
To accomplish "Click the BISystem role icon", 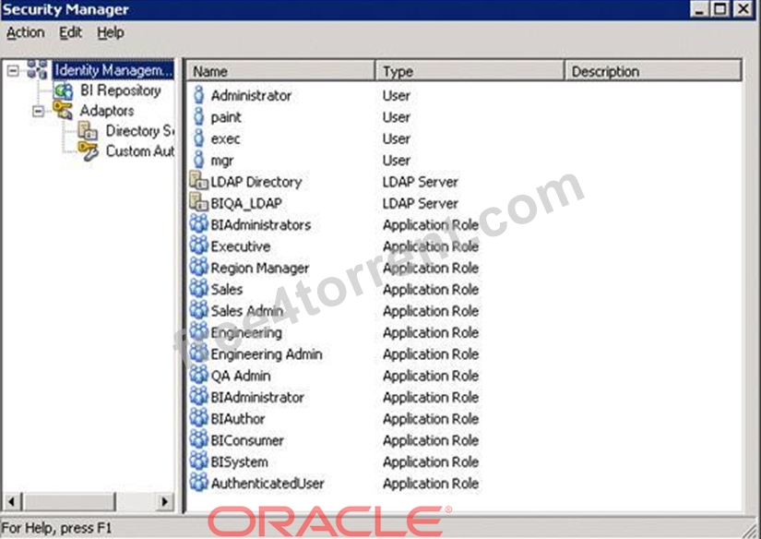I will pos(198,461).
